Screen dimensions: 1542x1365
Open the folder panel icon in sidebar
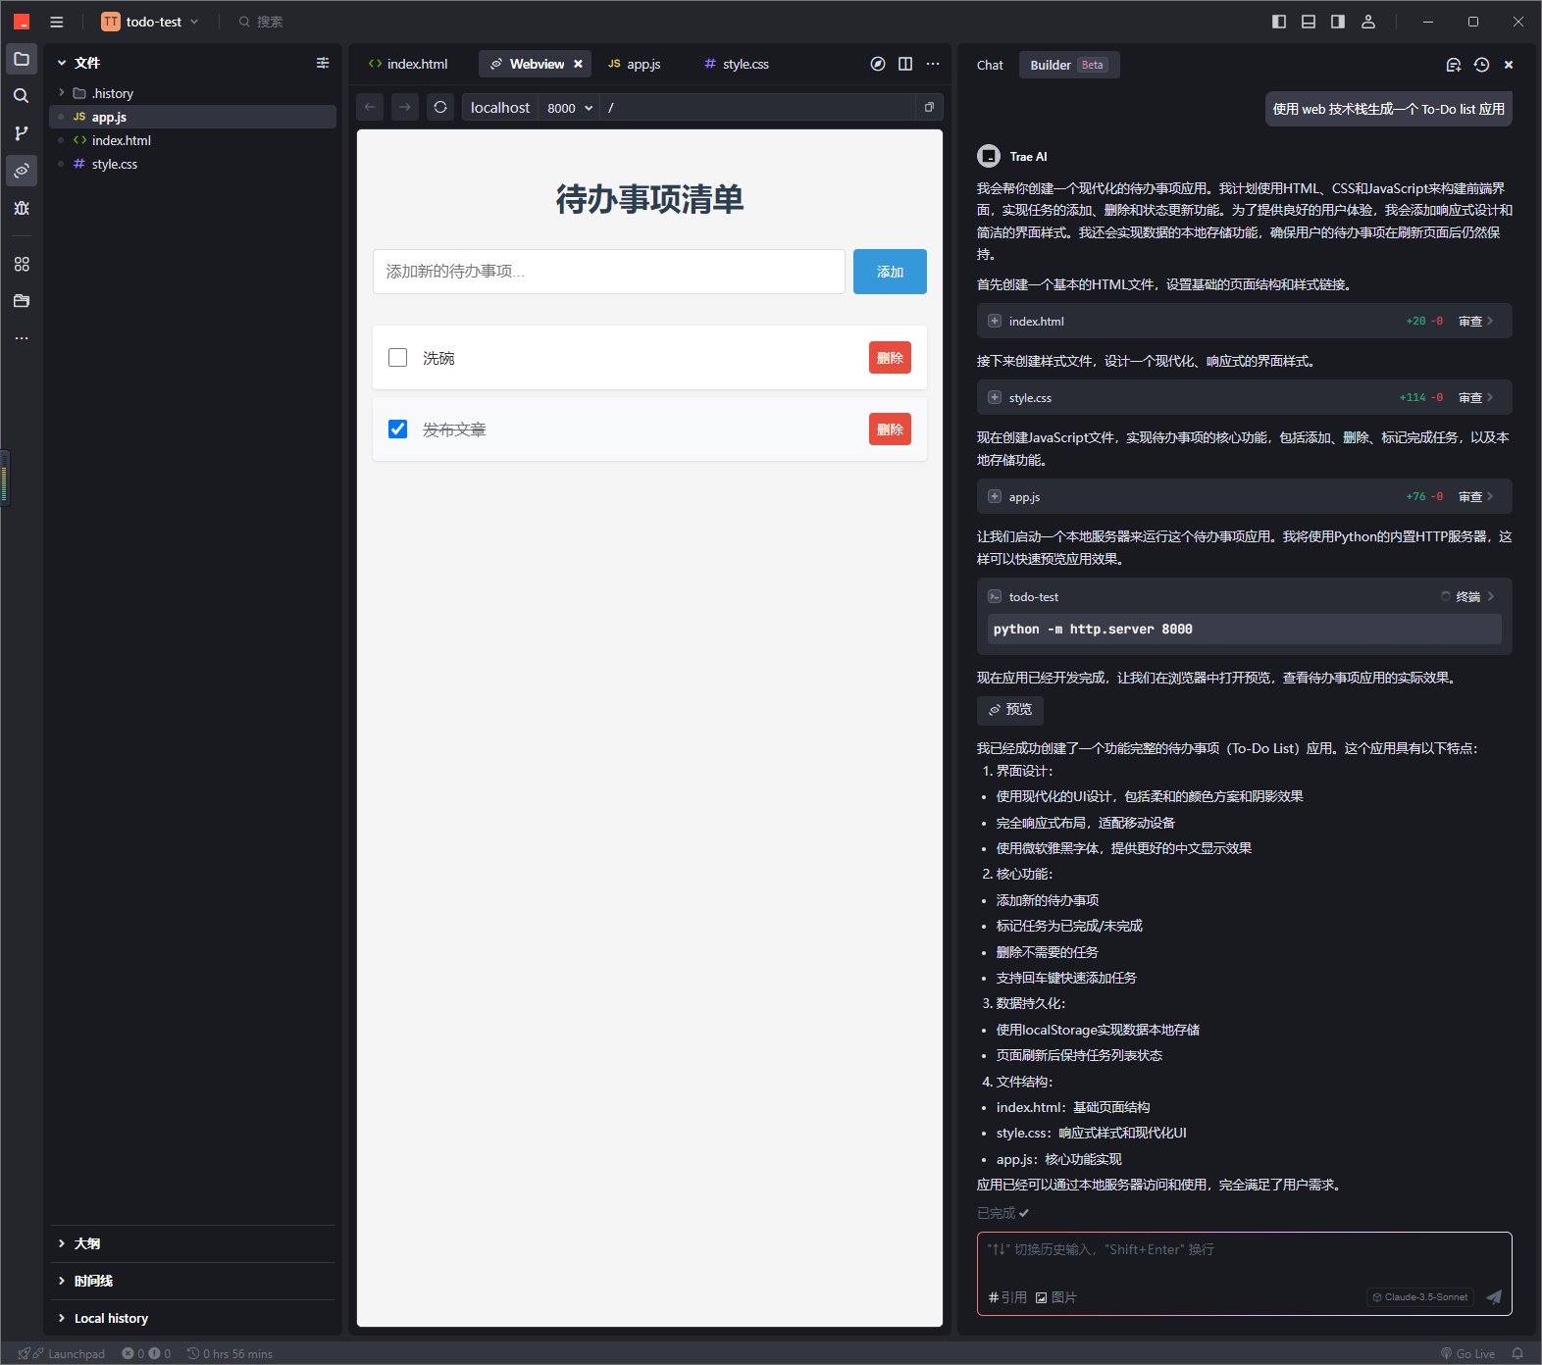22,301
